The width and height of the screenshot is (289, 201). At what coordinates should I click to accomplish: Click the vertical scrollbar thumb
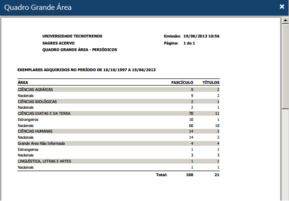(x=285, y=66)
